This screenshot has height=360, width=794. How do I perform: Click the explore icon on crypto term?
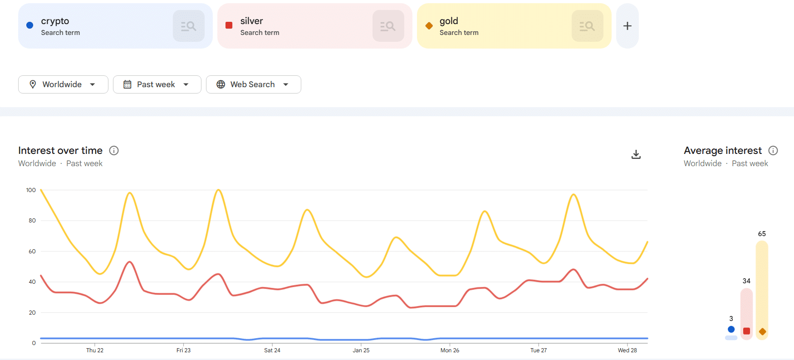pos(188,26)
